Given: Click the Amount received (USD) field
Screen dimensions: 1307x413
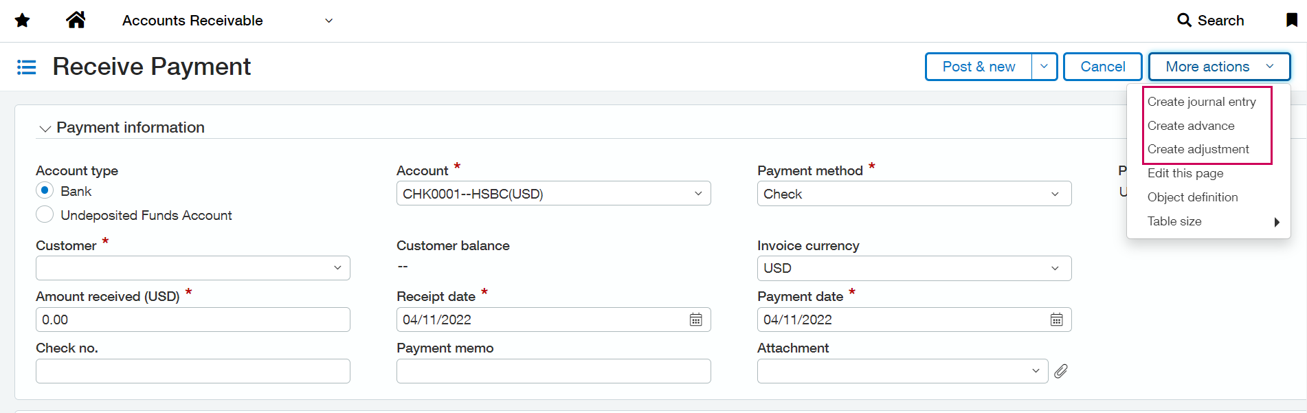Looking at the screenshot, I should pos(193,320).
